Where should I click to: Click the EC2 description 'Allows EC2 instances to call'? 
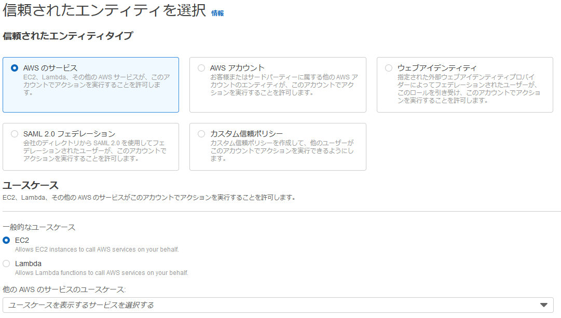pyautogui.click(x=97, y=250)
